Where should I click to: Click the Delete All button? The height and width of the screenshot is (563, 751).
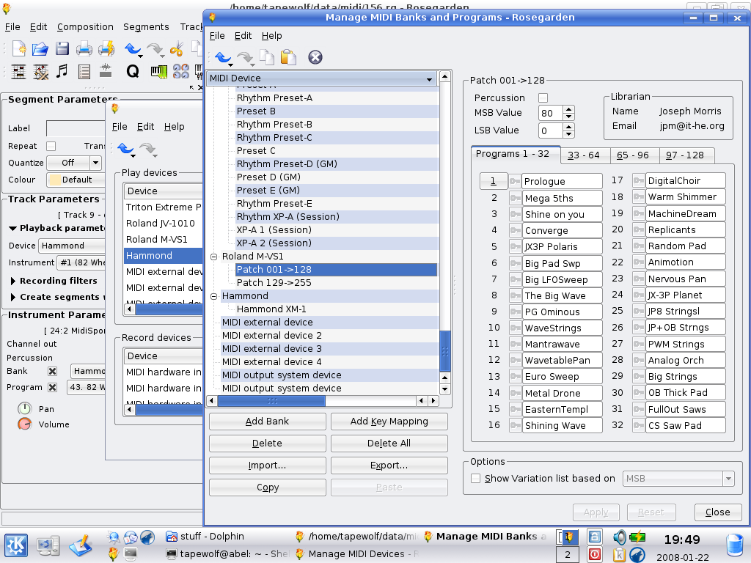pos(389,444)
